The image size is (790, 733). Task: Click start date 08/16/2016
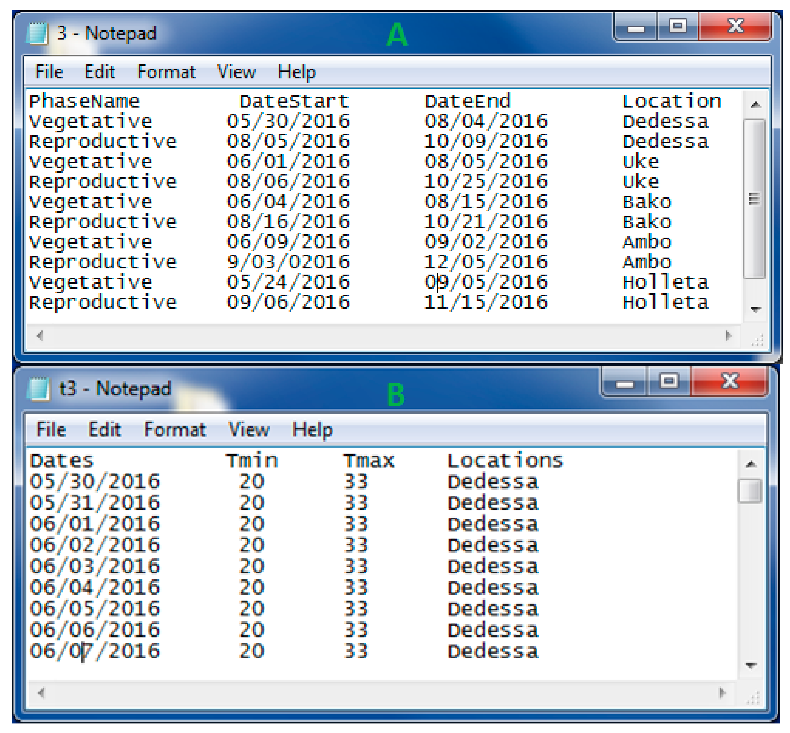click(x=288, y=222)
